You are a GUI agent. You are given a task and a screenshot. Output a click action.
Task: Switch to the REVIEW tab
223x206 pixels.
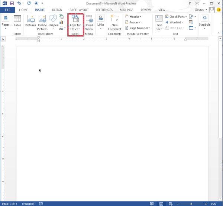(146, 10)
